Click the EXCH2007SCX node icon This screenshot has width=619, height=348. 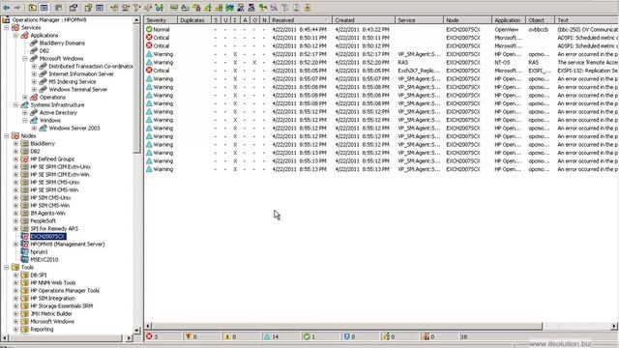click(24, 236)
